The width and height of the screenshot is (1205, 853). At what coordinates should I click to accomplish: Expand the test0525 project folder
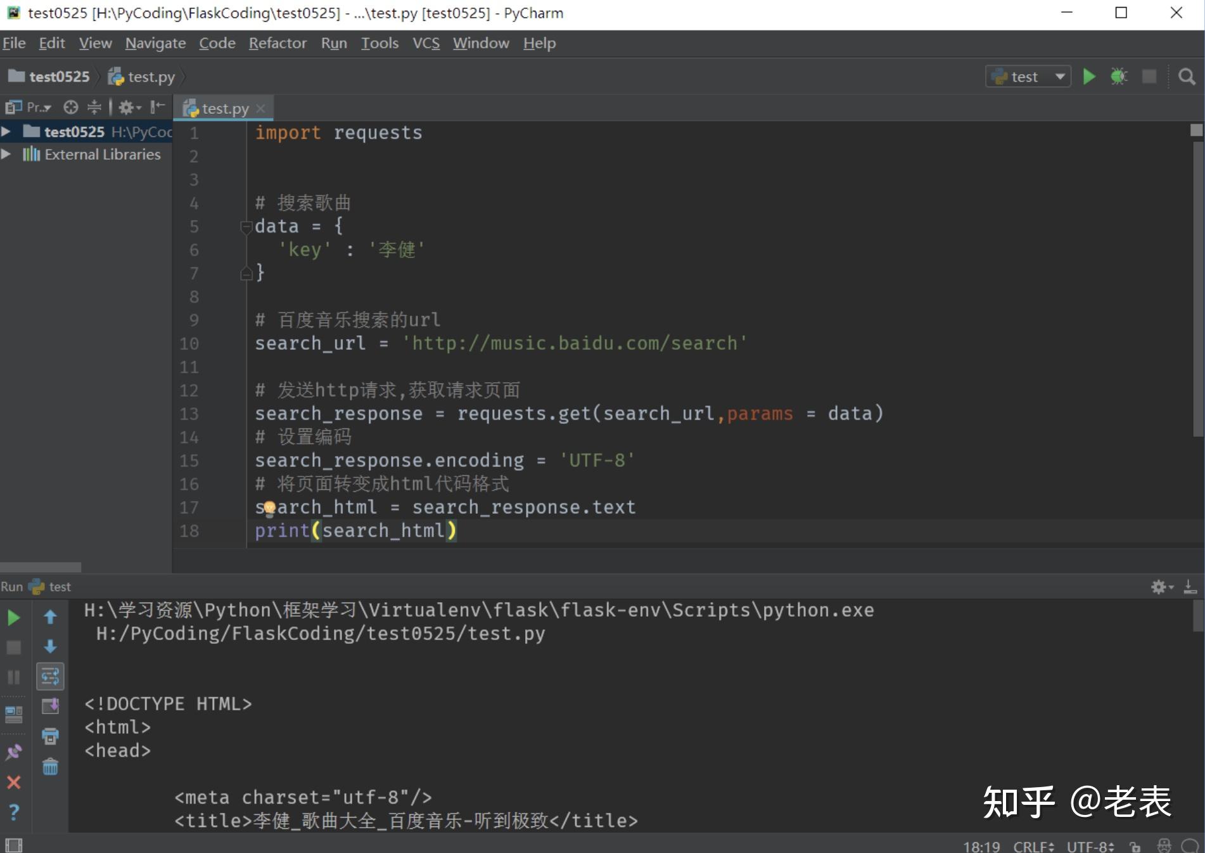tap(6, 131)
